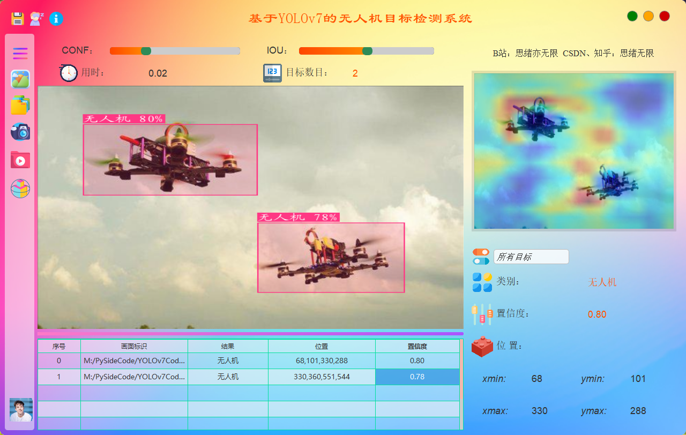Select the 68,101,330,288 position cell

[x=322, y=361]
